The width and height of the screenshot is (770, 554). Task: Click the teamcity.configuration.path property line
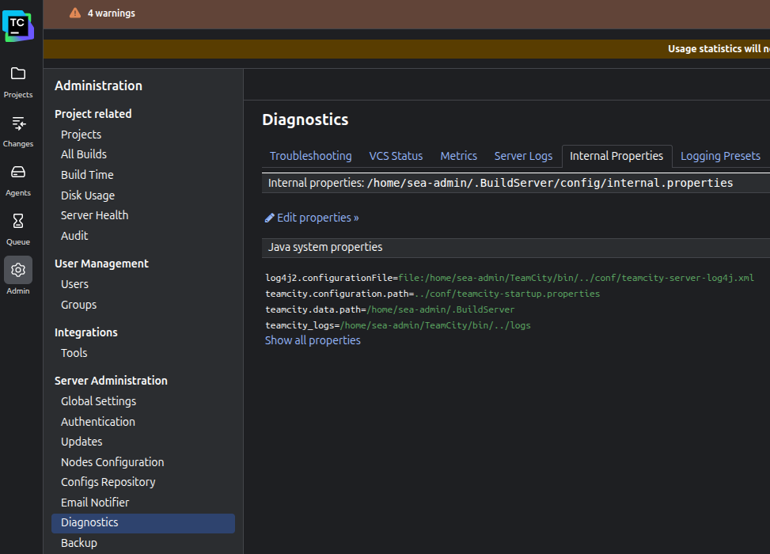433,294
